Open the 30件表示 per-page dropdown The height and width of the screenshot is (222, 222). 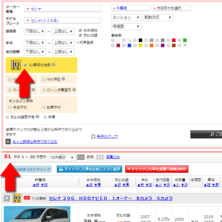(x=62, y=157)
